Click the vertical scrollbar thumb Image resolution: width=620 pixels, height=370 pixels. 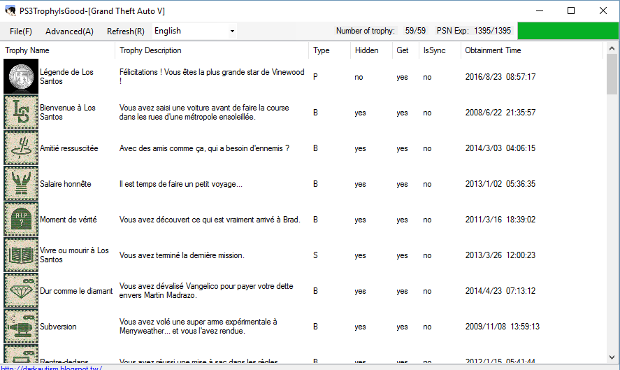pyautogui.click(x=612, y=74)
